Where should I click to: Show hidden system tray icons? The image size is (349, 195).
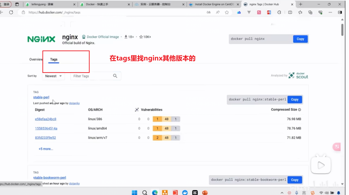pos(282,193)
